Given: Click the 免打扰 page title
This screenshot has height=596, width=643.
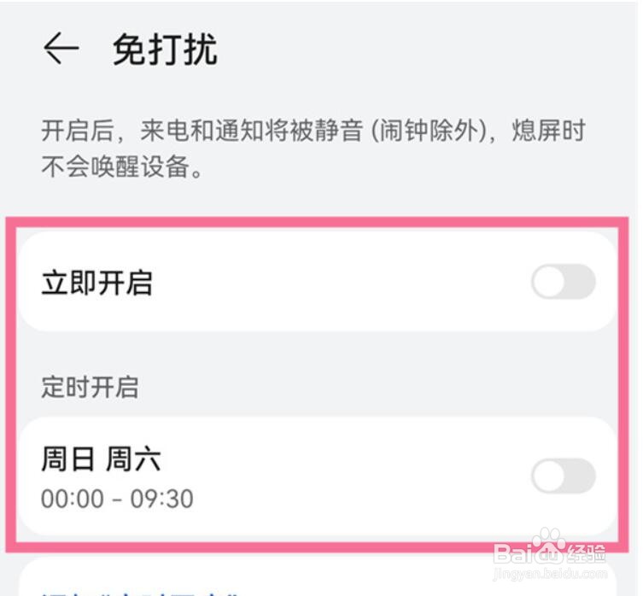Looking at the screenshot, I should [x=165, y=50].
